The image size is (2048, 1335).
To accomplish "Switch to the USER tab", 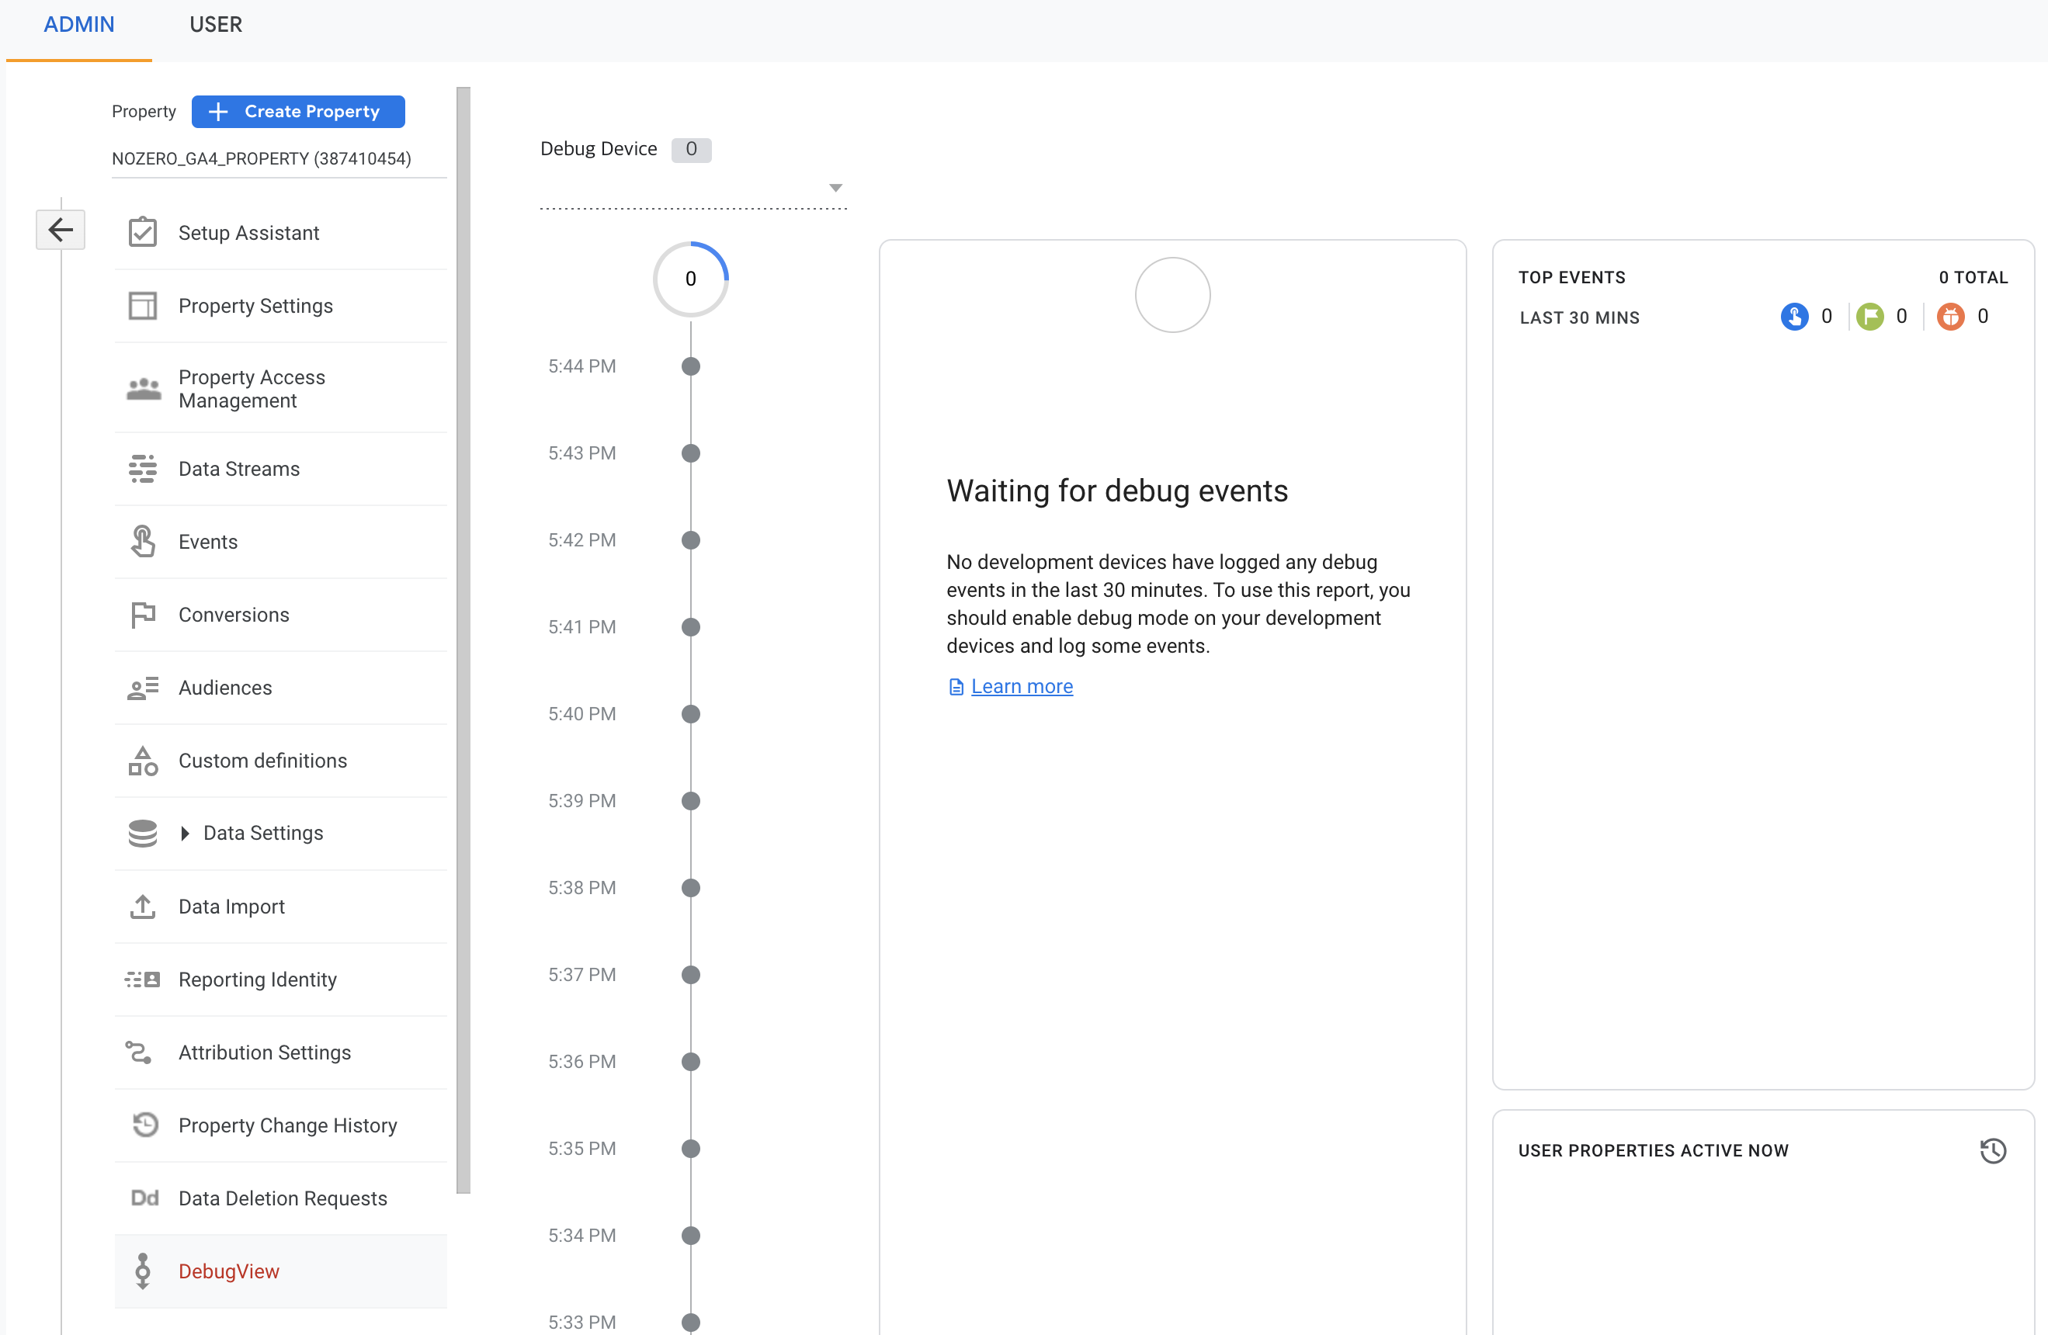I will 215,25.
